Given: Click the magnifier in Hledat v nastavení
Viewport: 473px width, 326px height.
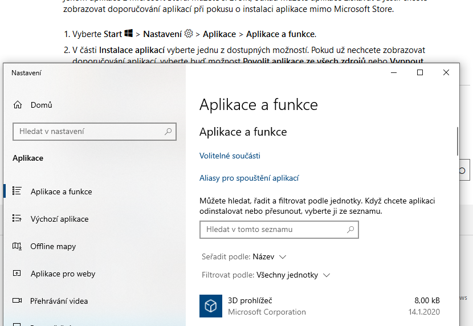Looking at the screenshot, I should [x=168, y=132].
